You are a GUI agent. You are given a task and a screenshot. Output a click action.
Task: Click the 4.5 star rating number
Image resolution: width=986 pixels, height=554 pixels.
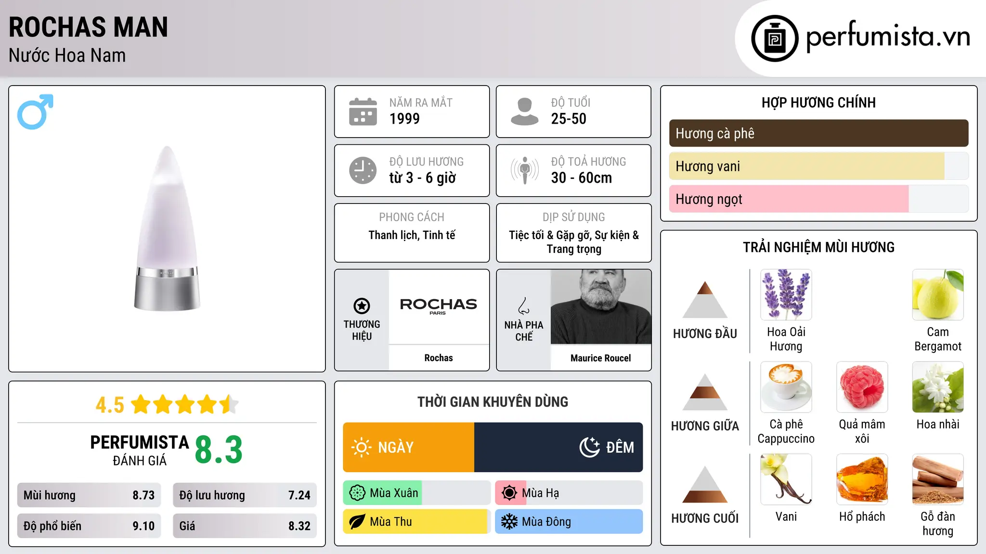point(110,405)
